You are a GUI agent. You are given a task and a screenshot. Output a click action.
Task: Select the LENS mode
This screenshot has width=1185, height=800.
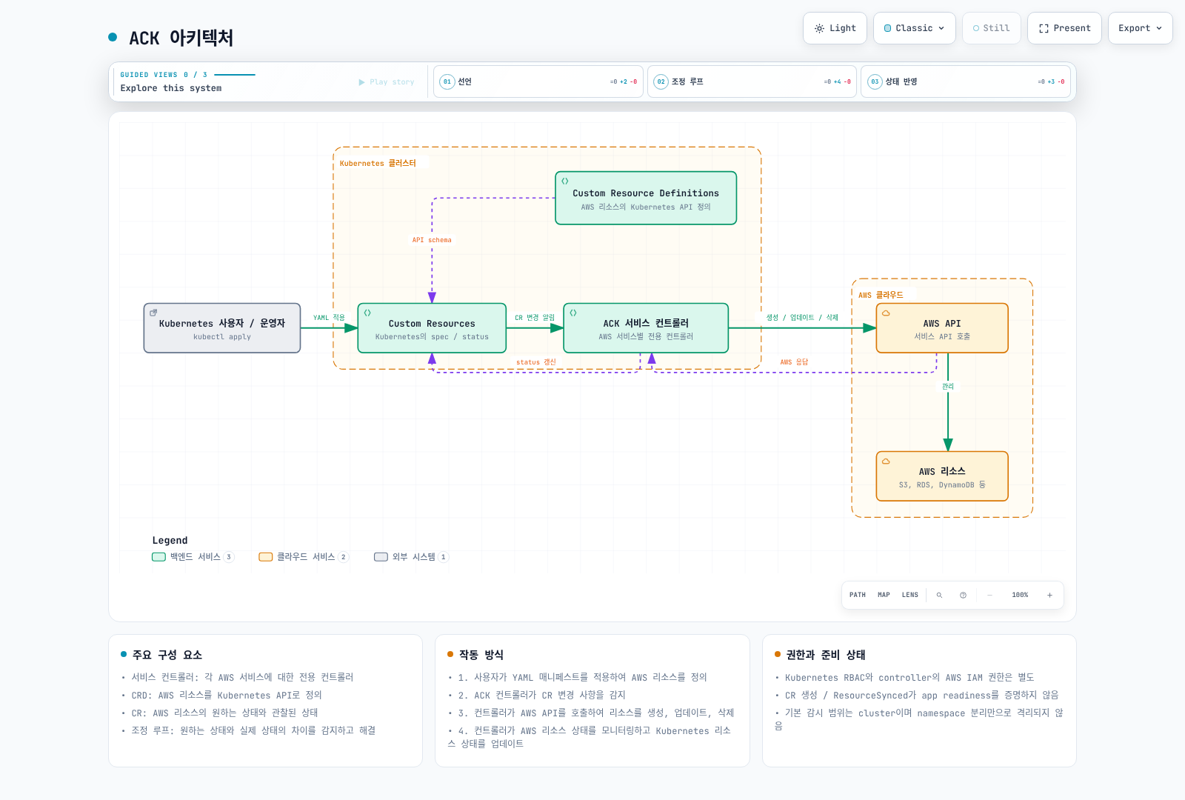tap(909, 595)
